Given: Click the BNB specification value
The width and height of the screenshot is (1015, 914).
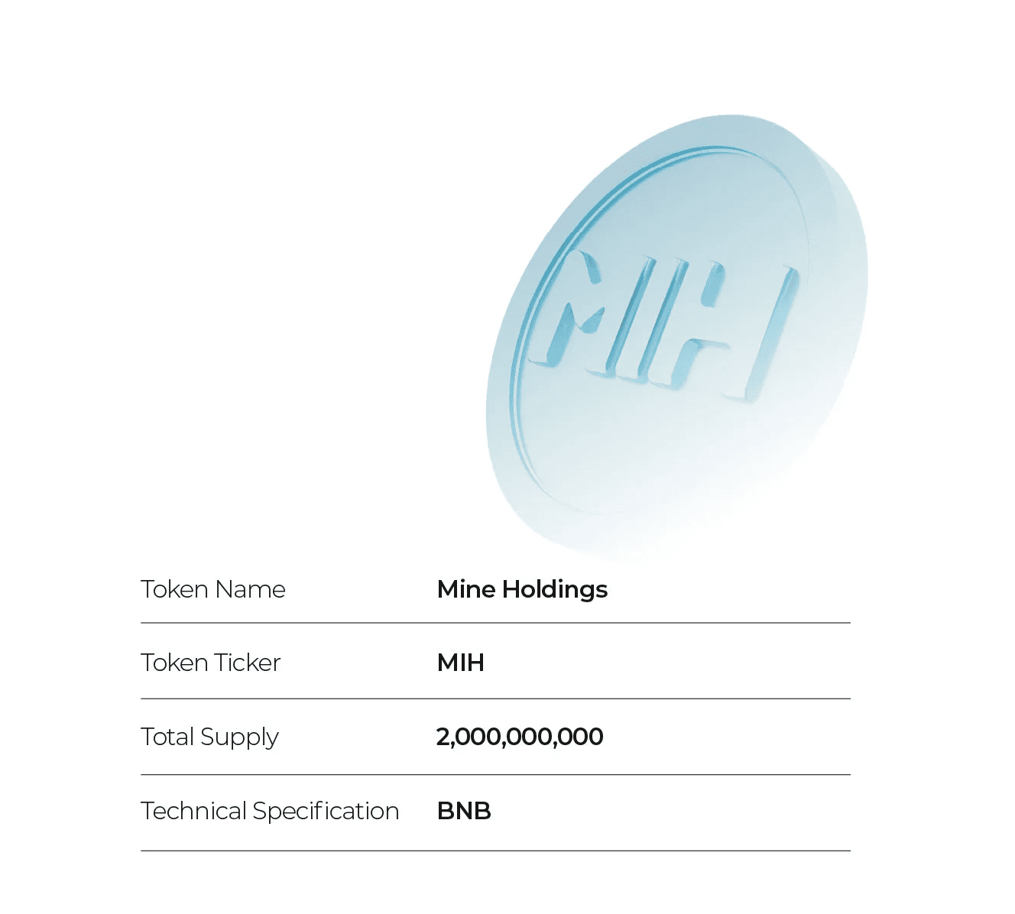Looking at the screenshot, I should (x=464, y=811).
